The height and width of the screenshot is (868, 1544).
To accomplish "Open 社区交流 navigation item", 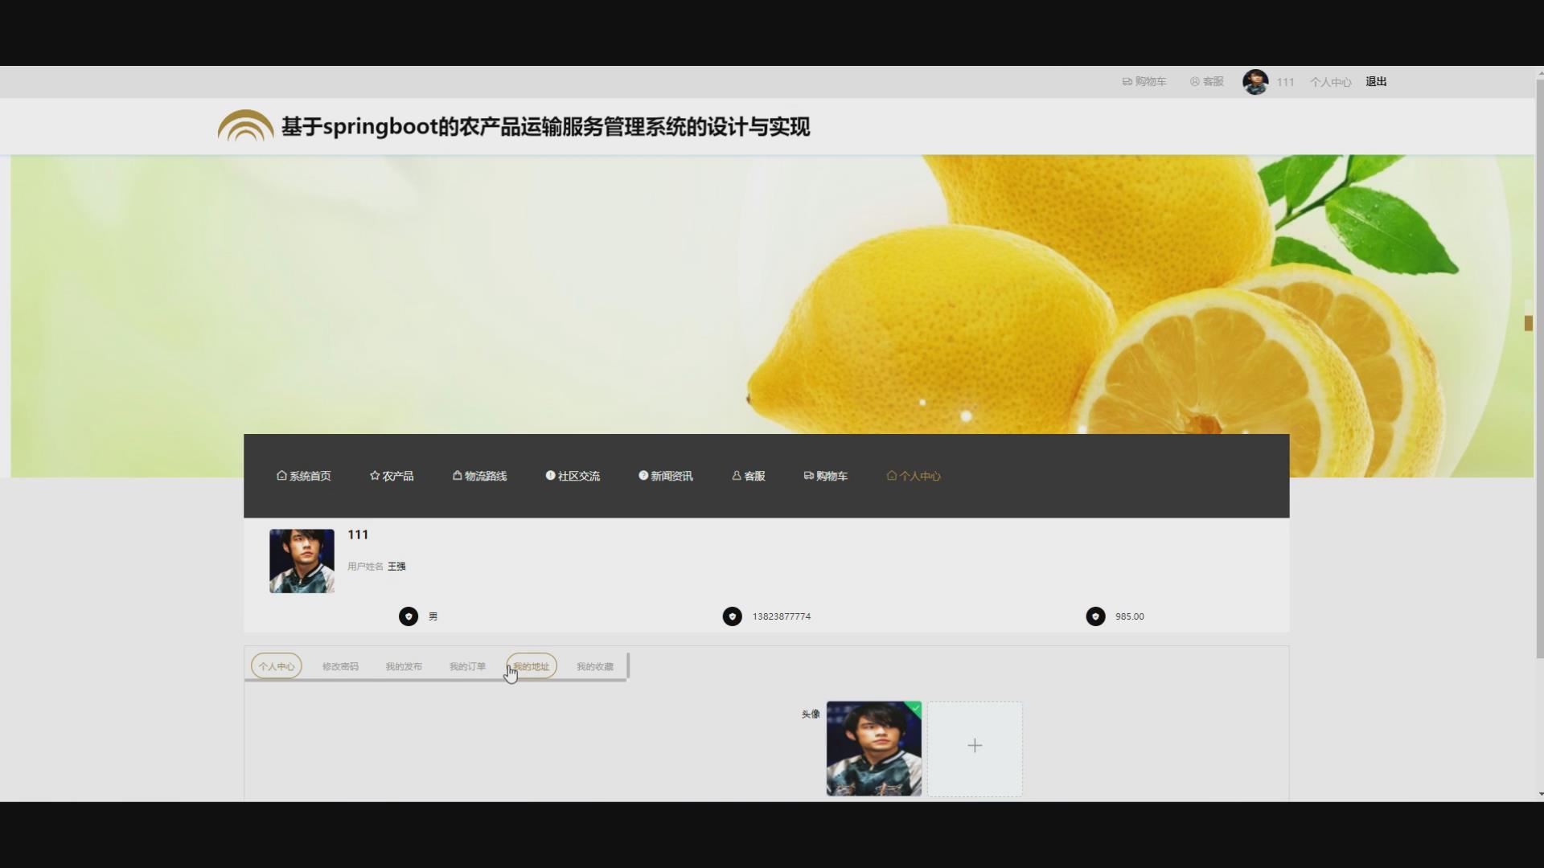I will tap(573, 476).
